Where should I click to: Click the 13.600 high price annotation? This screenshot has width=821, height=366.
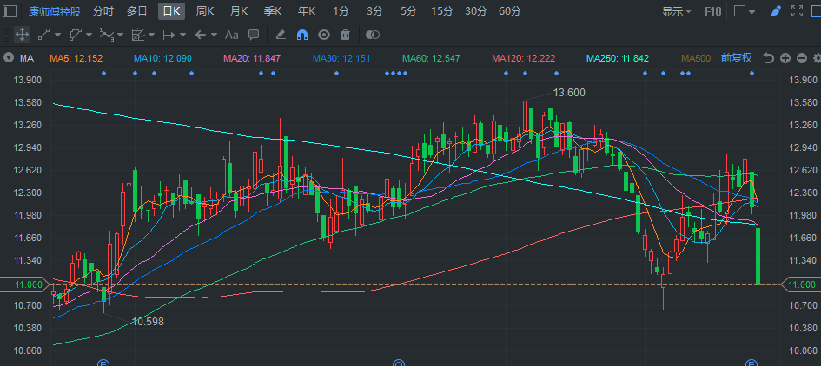(x=569, y=93)
